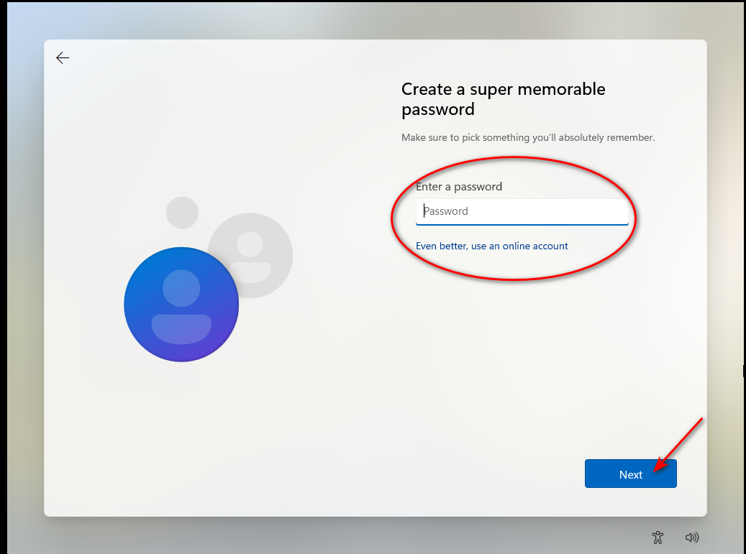The image size is (746, 554).
Task: Go back using the left arrow
Action: (63, 58)
